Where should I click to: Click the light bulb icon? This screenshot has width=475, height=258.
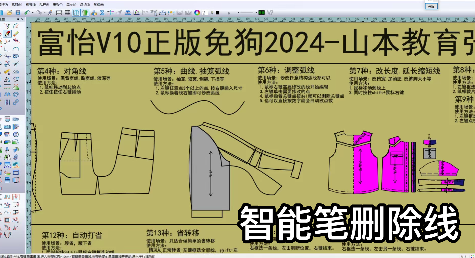pos(212,13)
